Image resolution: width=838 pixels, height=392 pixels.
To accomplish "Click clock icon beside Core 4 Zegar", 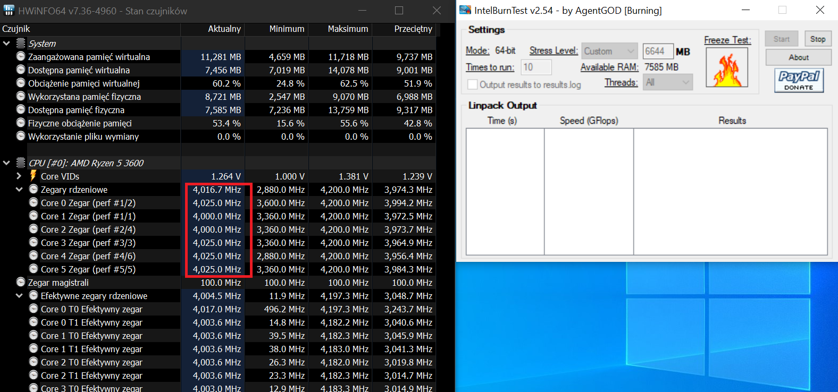I will [x=33, y=255].
